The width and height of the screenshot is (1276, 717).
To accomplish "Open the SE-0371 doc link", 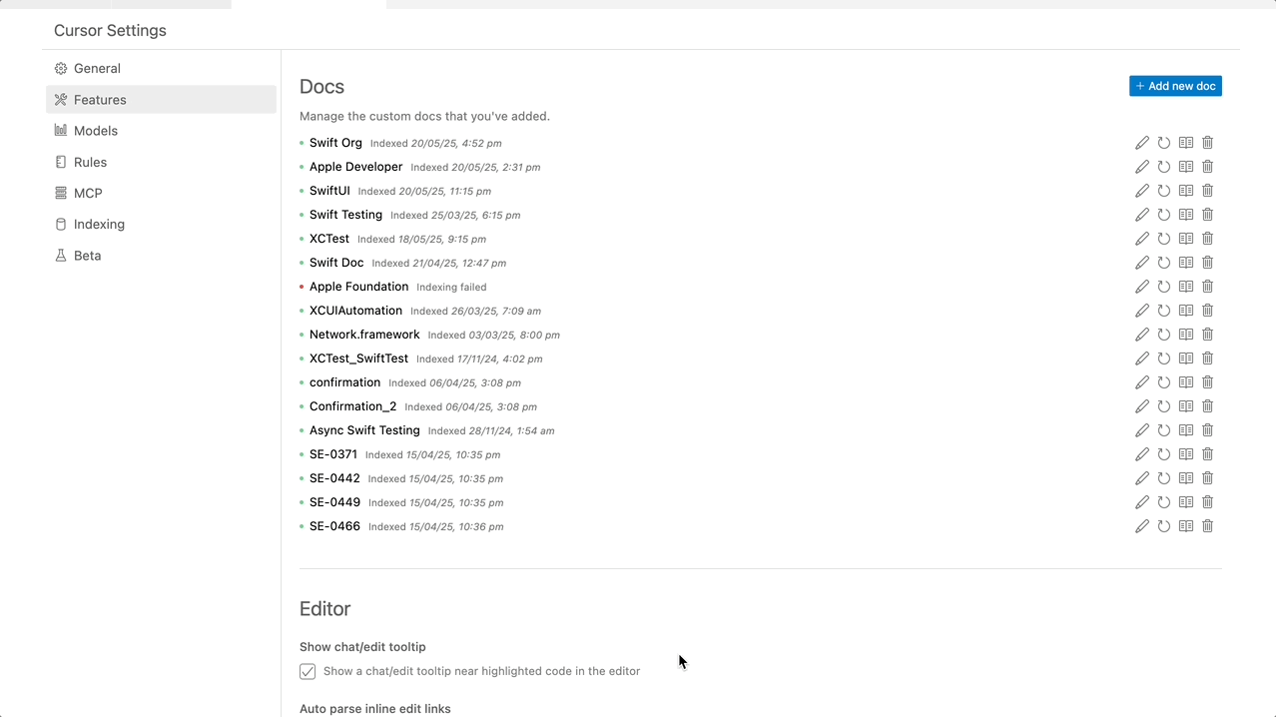I will pos(333,454).
